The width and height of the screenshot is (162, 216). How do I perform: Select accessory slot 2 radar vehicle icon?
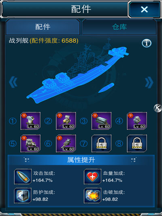point(66,121)
